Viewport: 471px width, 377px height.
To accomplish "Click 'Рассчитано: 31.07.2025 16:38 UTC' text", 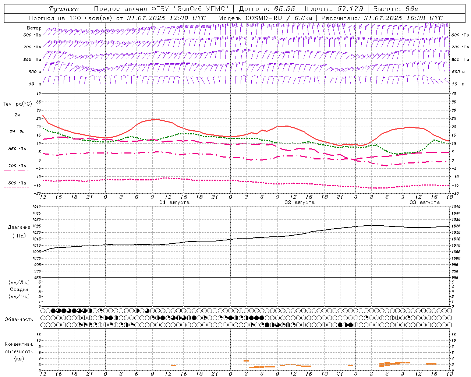I will (382, 18).
